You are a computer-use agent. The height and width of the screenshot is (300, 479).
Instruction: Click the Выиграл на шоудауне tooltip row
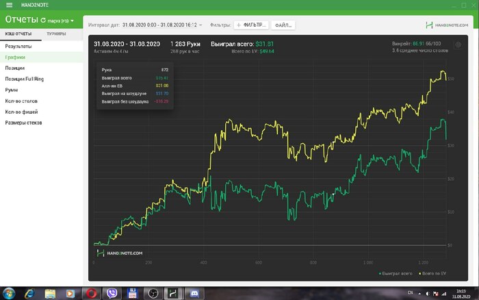135,94
